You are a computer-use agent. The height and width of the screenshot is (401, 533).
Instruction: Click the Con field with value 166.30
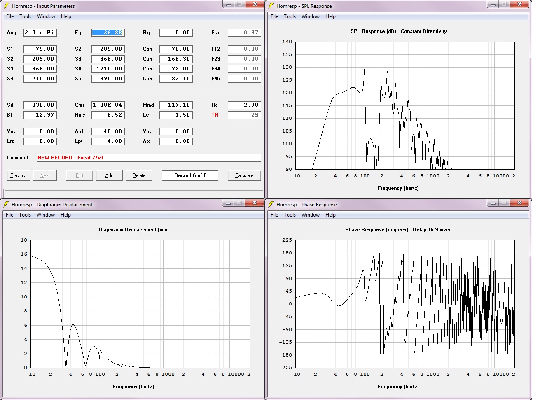click(x=176, y=59)
